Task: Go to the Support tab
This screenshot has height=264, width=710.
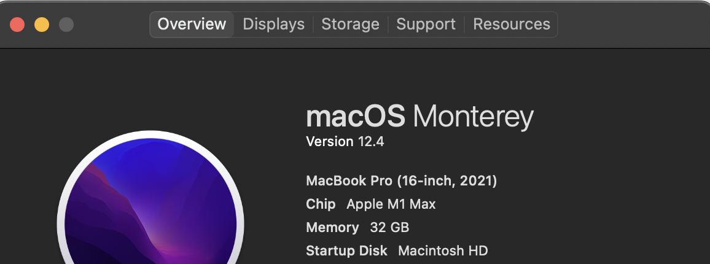Action: 426,25
